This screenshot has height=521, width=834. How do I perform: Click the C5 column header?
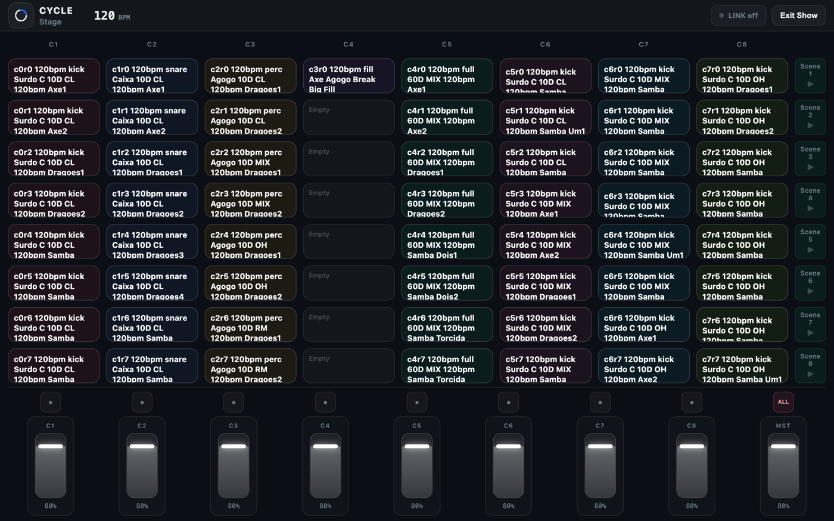(447, 45)
